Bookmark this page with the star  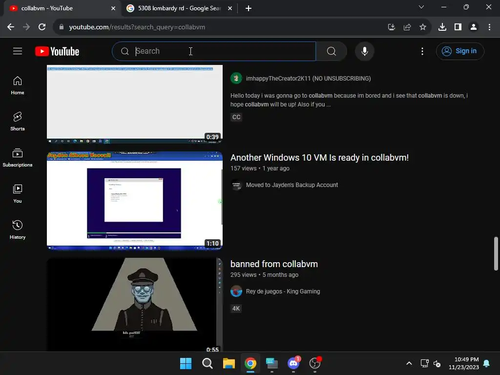click(423, 27)
